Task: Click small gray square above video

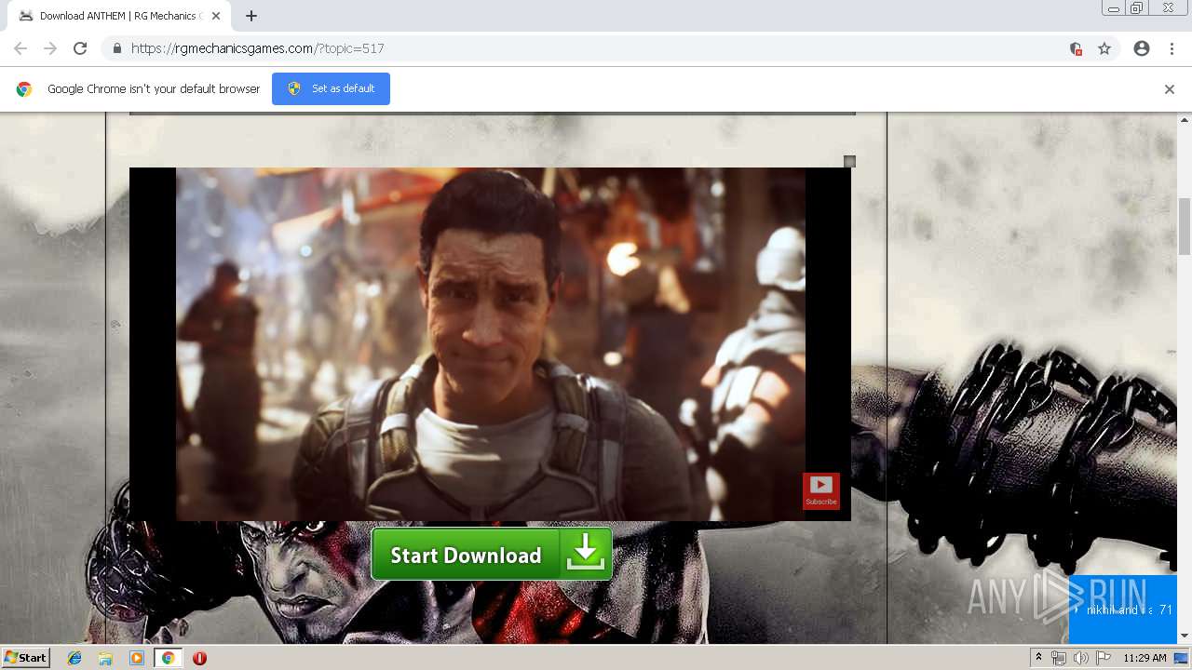Action: [849, 162]
